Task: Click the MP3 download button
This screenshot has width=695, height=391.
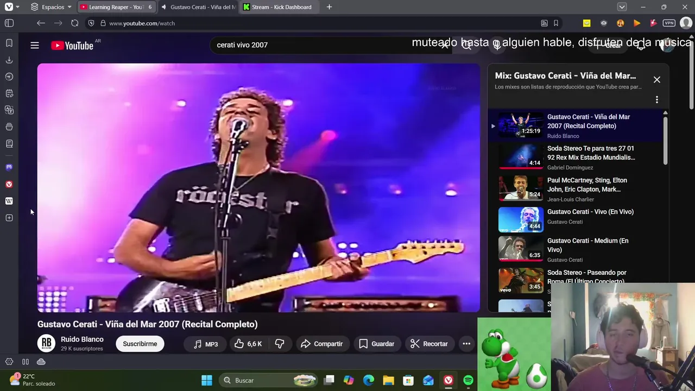Action: tap(206, 344)
